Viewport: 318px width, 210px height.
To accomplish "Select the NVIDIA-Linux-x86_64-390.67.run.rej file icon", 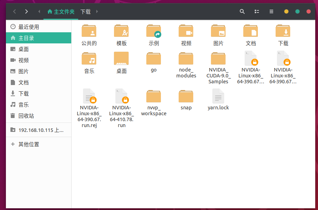I will (89, 96).
